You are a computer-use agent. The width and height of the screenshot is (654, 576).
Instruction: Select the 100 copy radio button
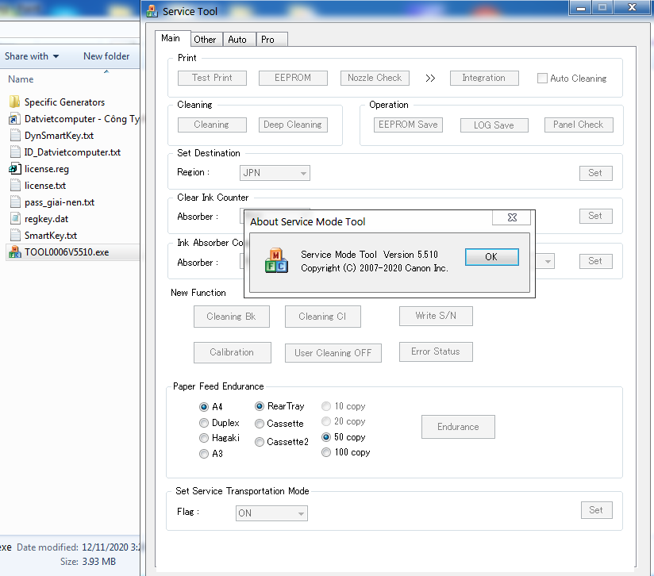(x=326, y=452)
